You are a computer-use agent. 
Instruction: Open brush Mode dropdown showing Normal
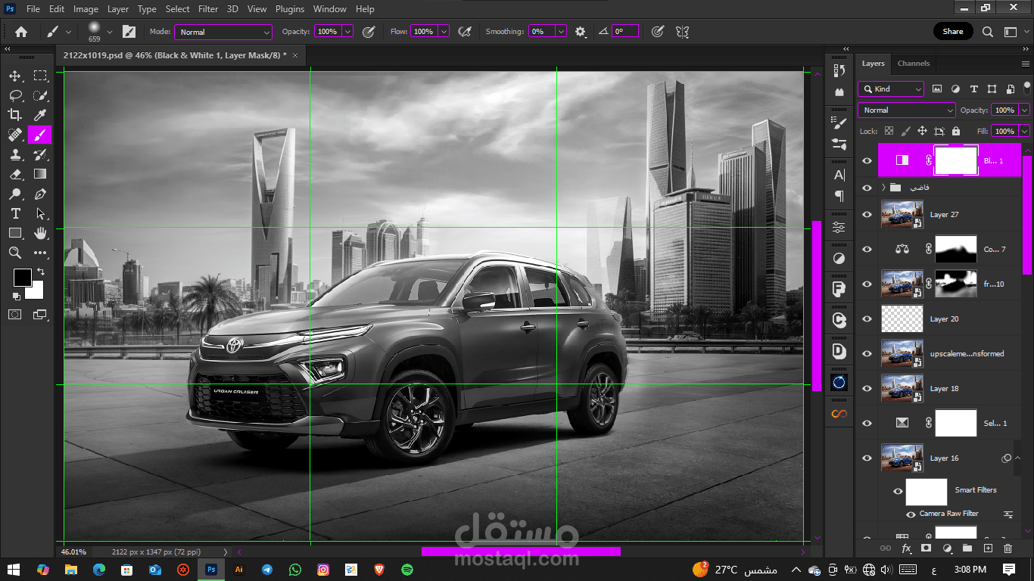point(223,32)
